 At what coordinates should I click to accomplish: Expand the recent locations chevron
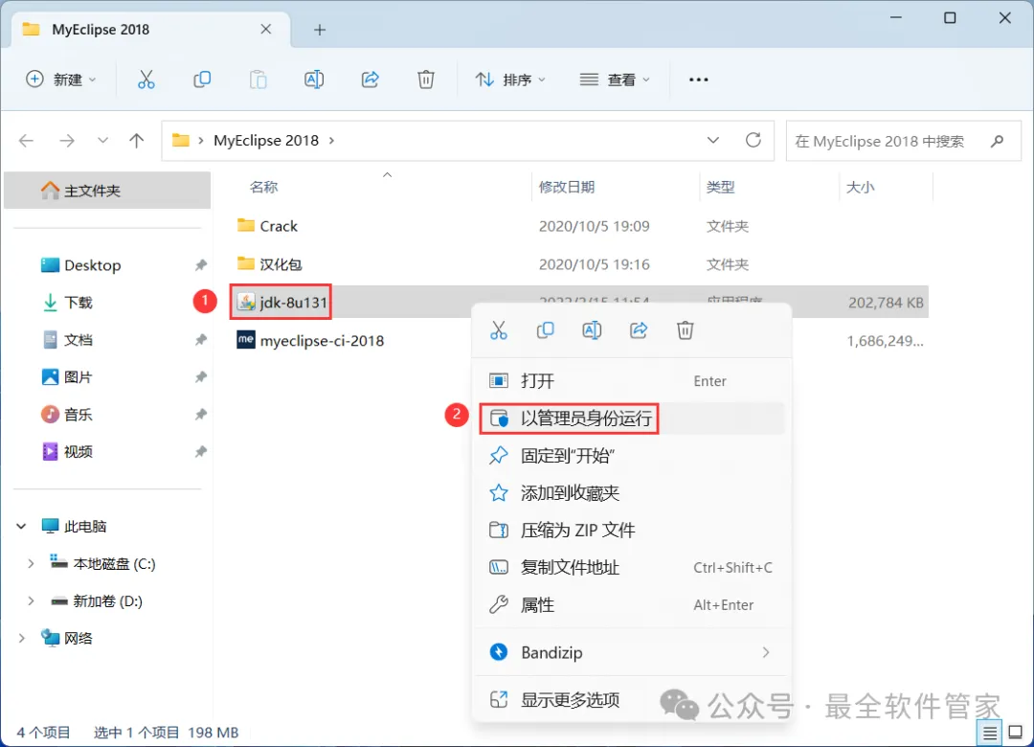(x=102, y=141)
